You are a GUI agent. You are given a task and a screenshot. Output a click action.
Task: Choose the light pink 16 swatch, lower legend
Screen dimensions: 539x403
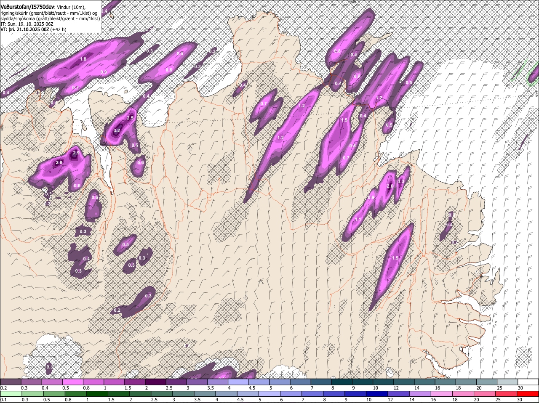(x=442, y=394)
